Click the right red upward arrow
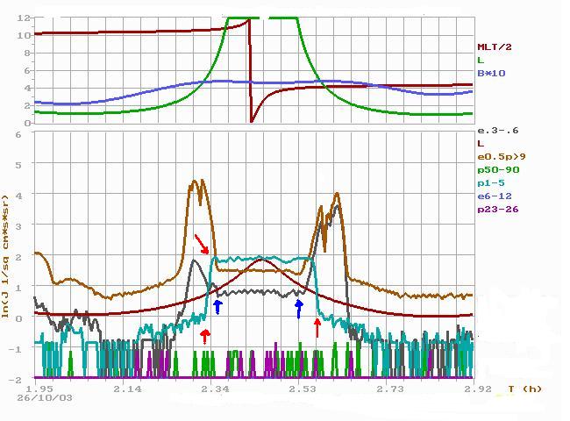 (x=317, y=328)
